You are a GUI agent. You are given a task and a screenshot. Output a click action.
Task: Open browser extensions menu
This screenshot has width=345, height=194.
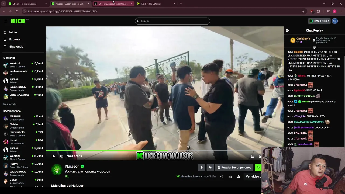click(318, 11)
